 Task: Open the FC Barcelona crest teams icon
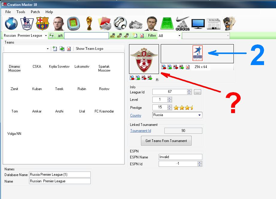click(43, 23)
